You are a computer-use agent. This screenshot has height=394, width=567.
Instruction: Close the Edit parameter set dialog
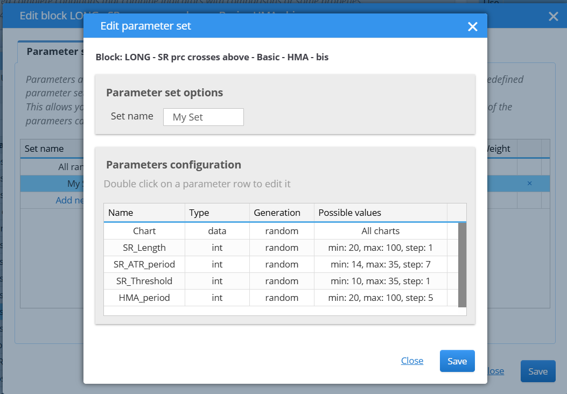coord(473,26)
